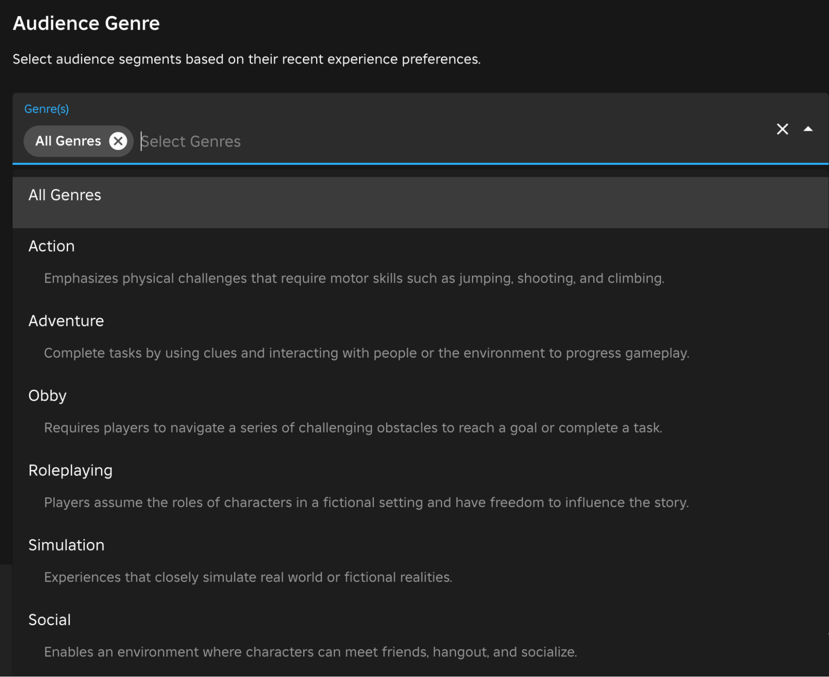This screenshot has height=677, width=829.
Task: Click Adventure's clues and tasks description
Action: 366,353
